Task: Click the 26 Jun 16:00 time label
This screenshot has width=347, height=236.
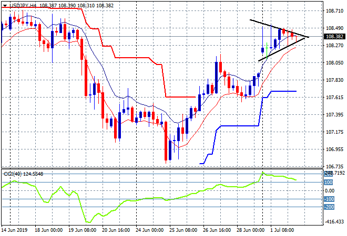Action: 217,230
